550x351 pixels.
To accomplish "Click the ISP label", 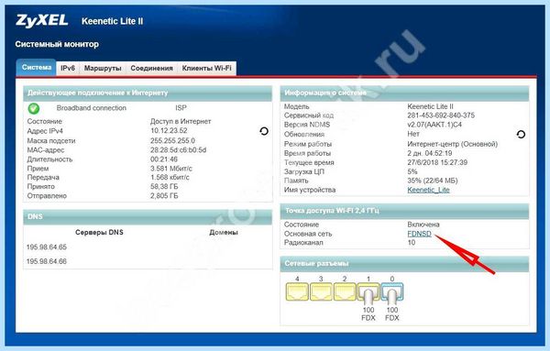I will 181,108.
